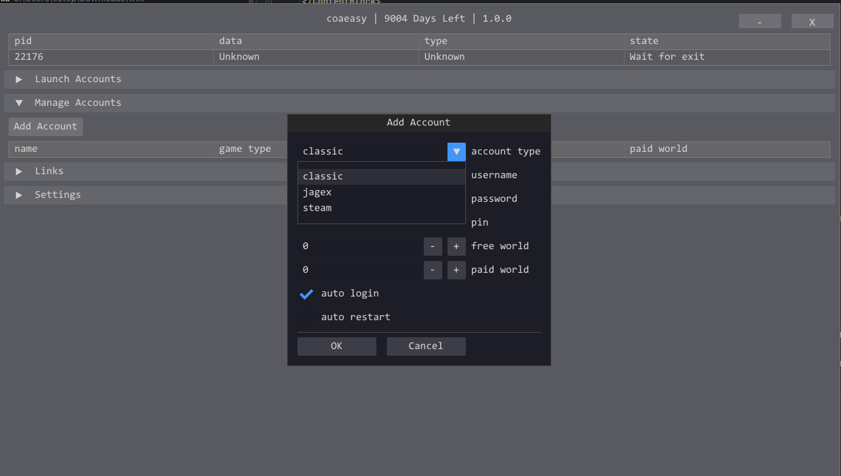The image size is (841, 476).
Task: Click the Add Account button
Action: [45, 126]
